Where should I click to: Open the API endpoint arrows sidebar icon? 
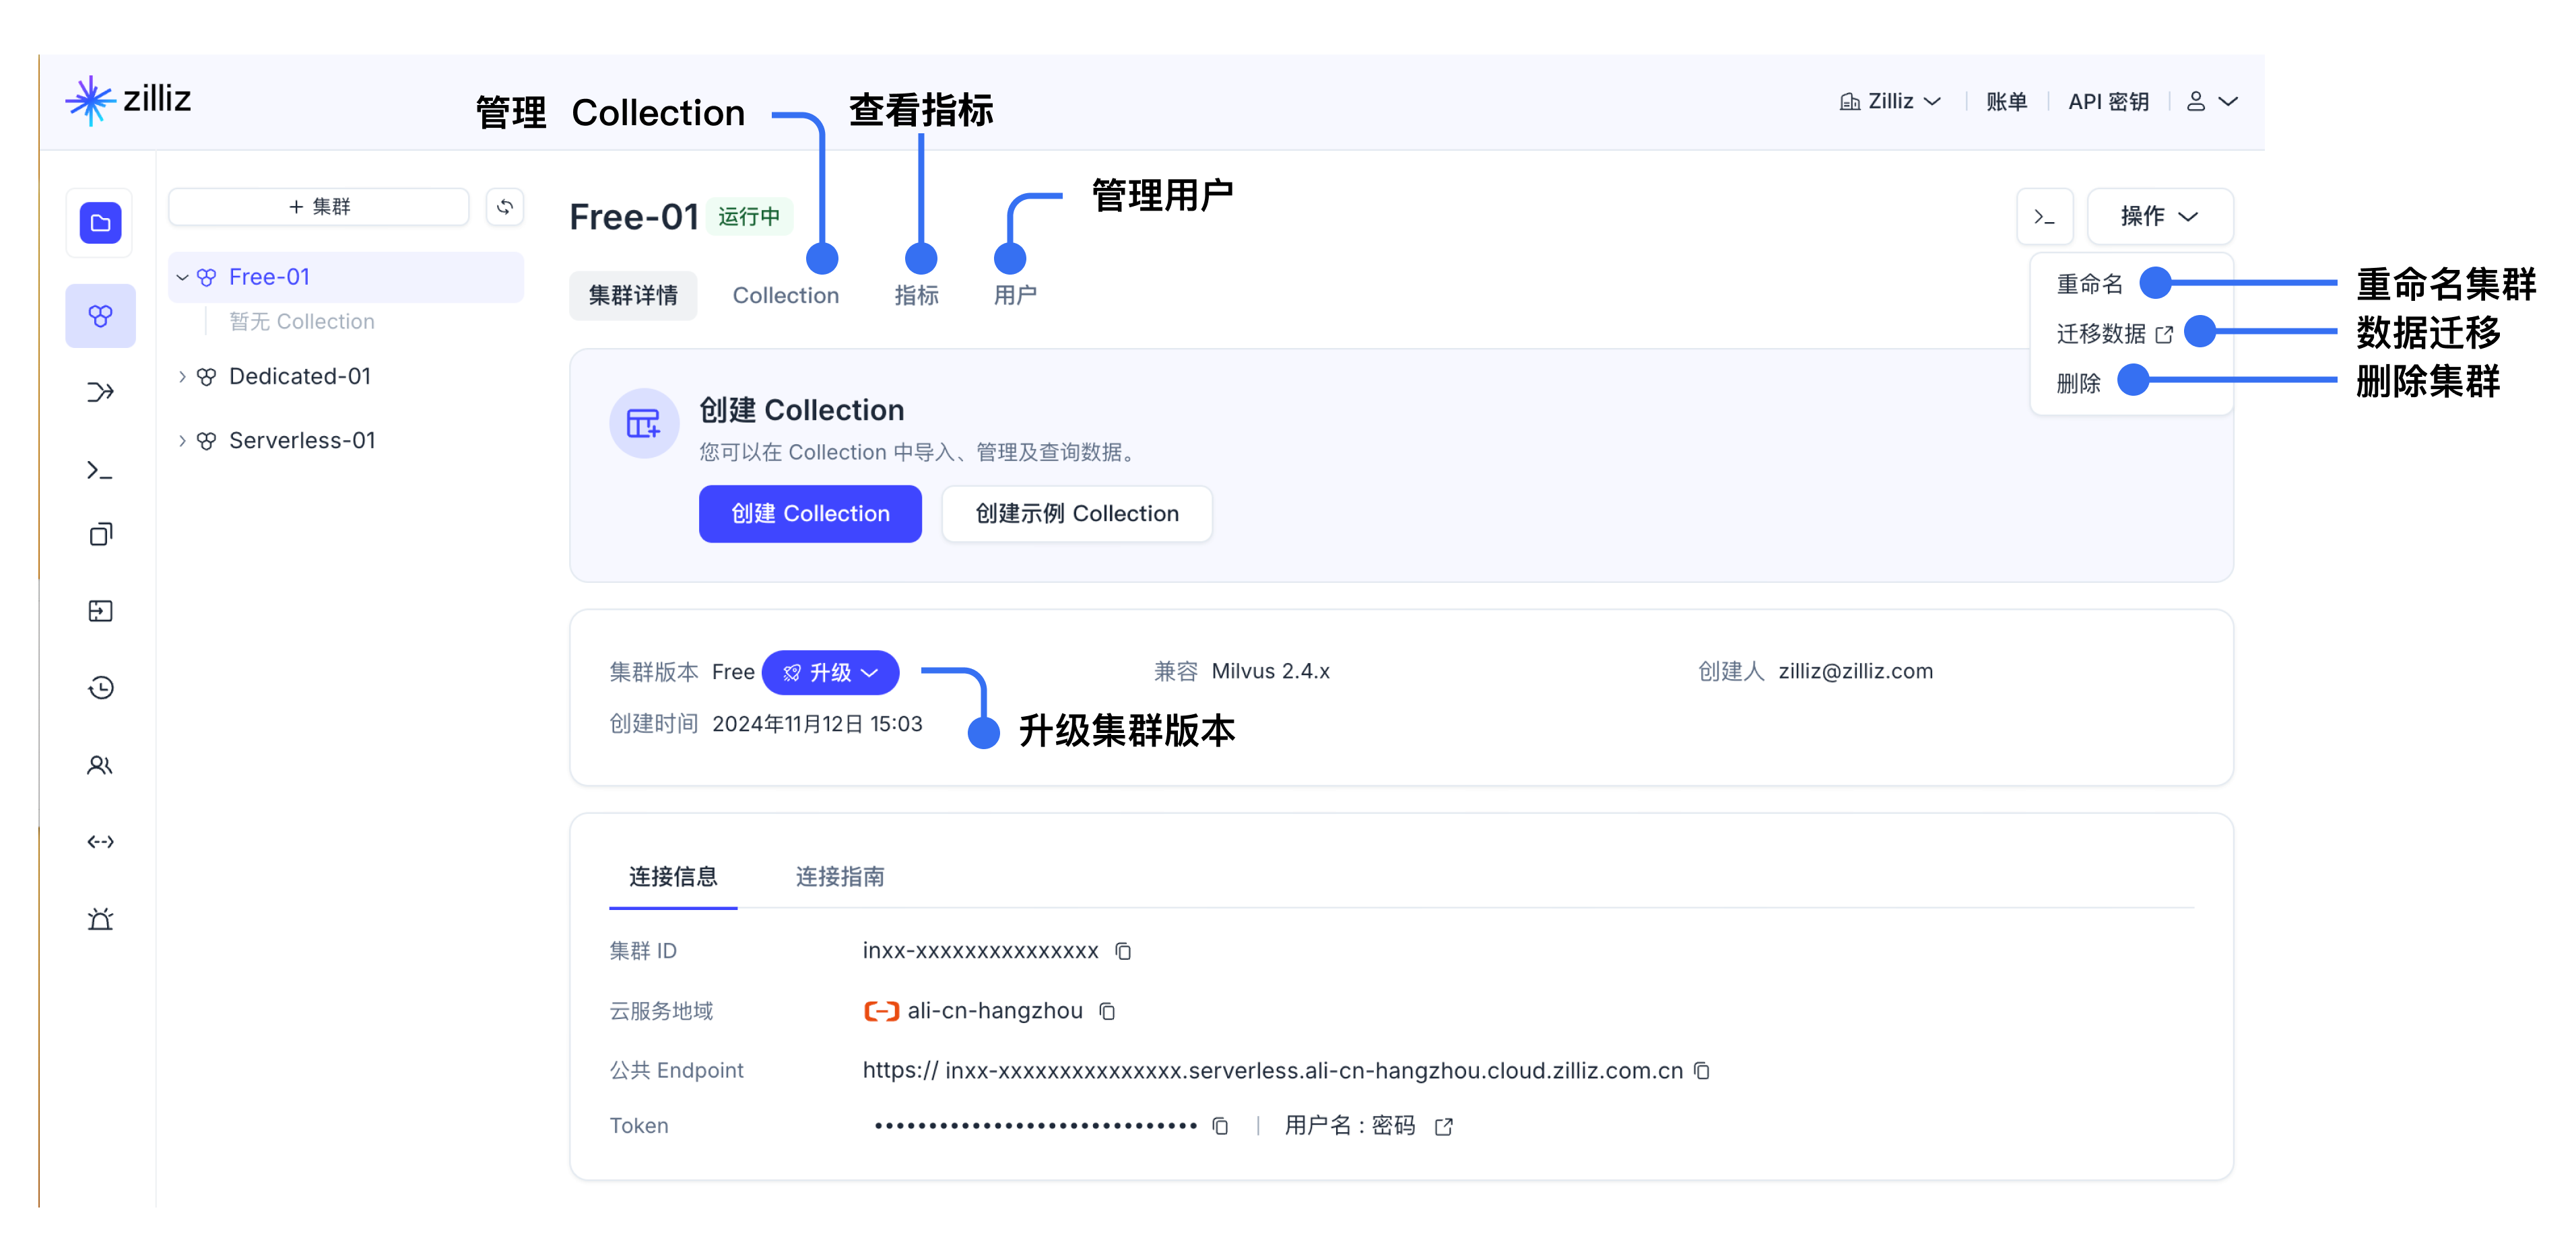point(101,841)
